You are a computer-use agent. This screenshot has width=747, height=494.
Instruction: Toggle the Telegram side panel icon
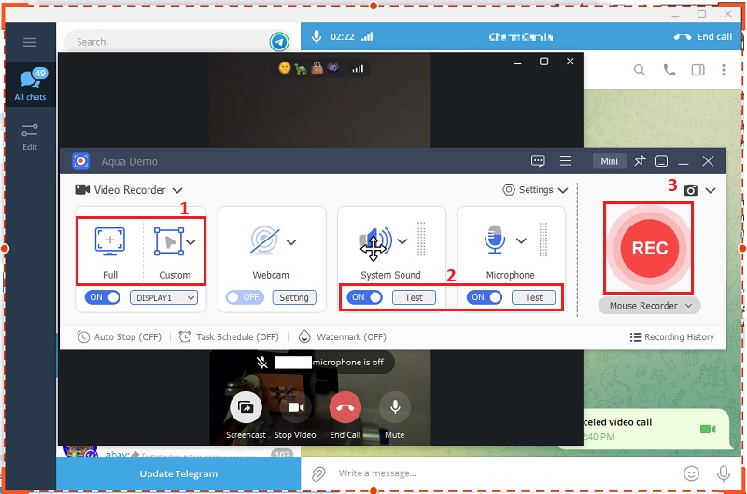pos(698,70)
